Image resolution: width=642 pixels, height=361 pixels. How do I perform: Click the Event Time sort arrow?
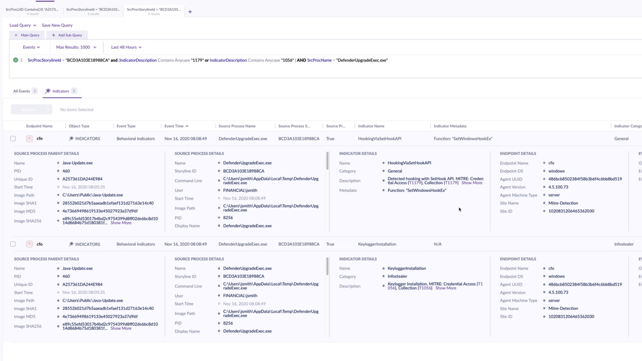tap(187, 126)
